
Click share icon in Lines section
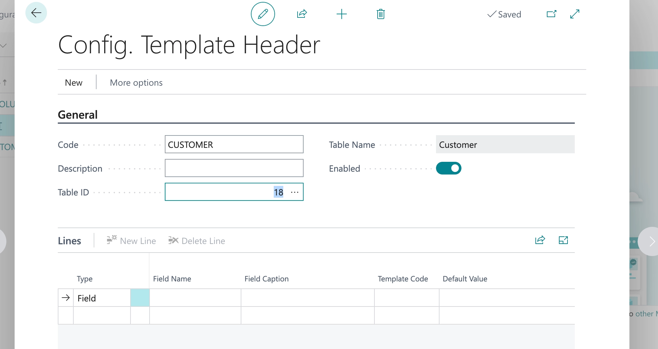tap(540, 240)
